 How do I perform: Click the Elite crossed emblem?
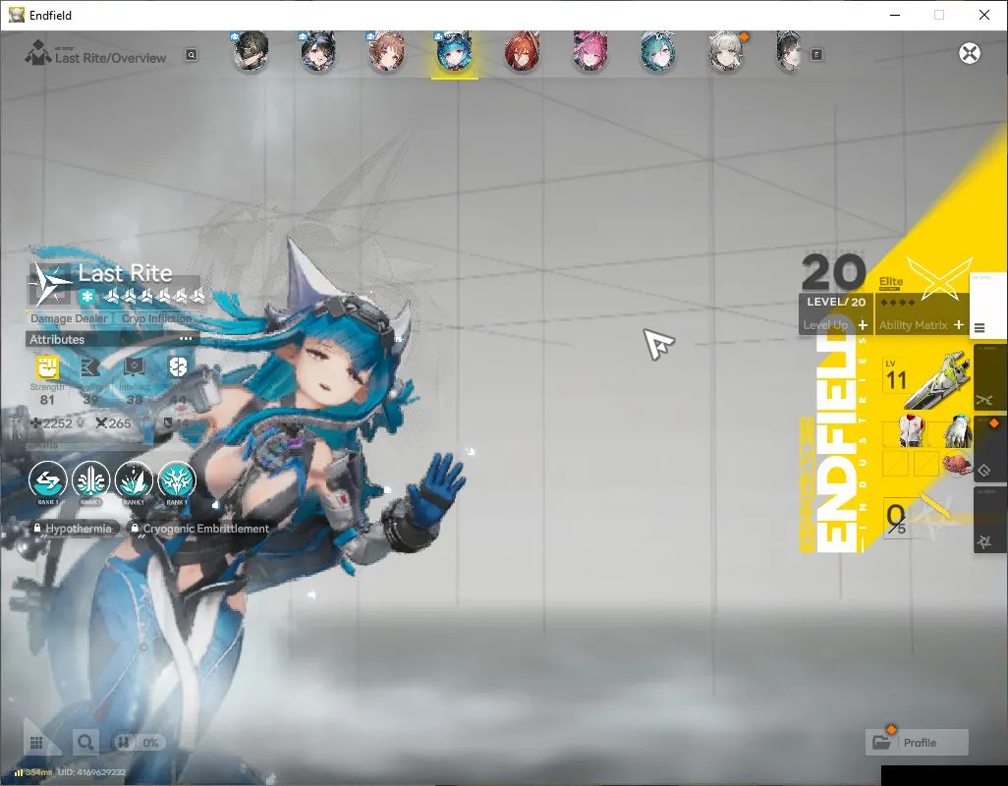[x=939, y=279]
